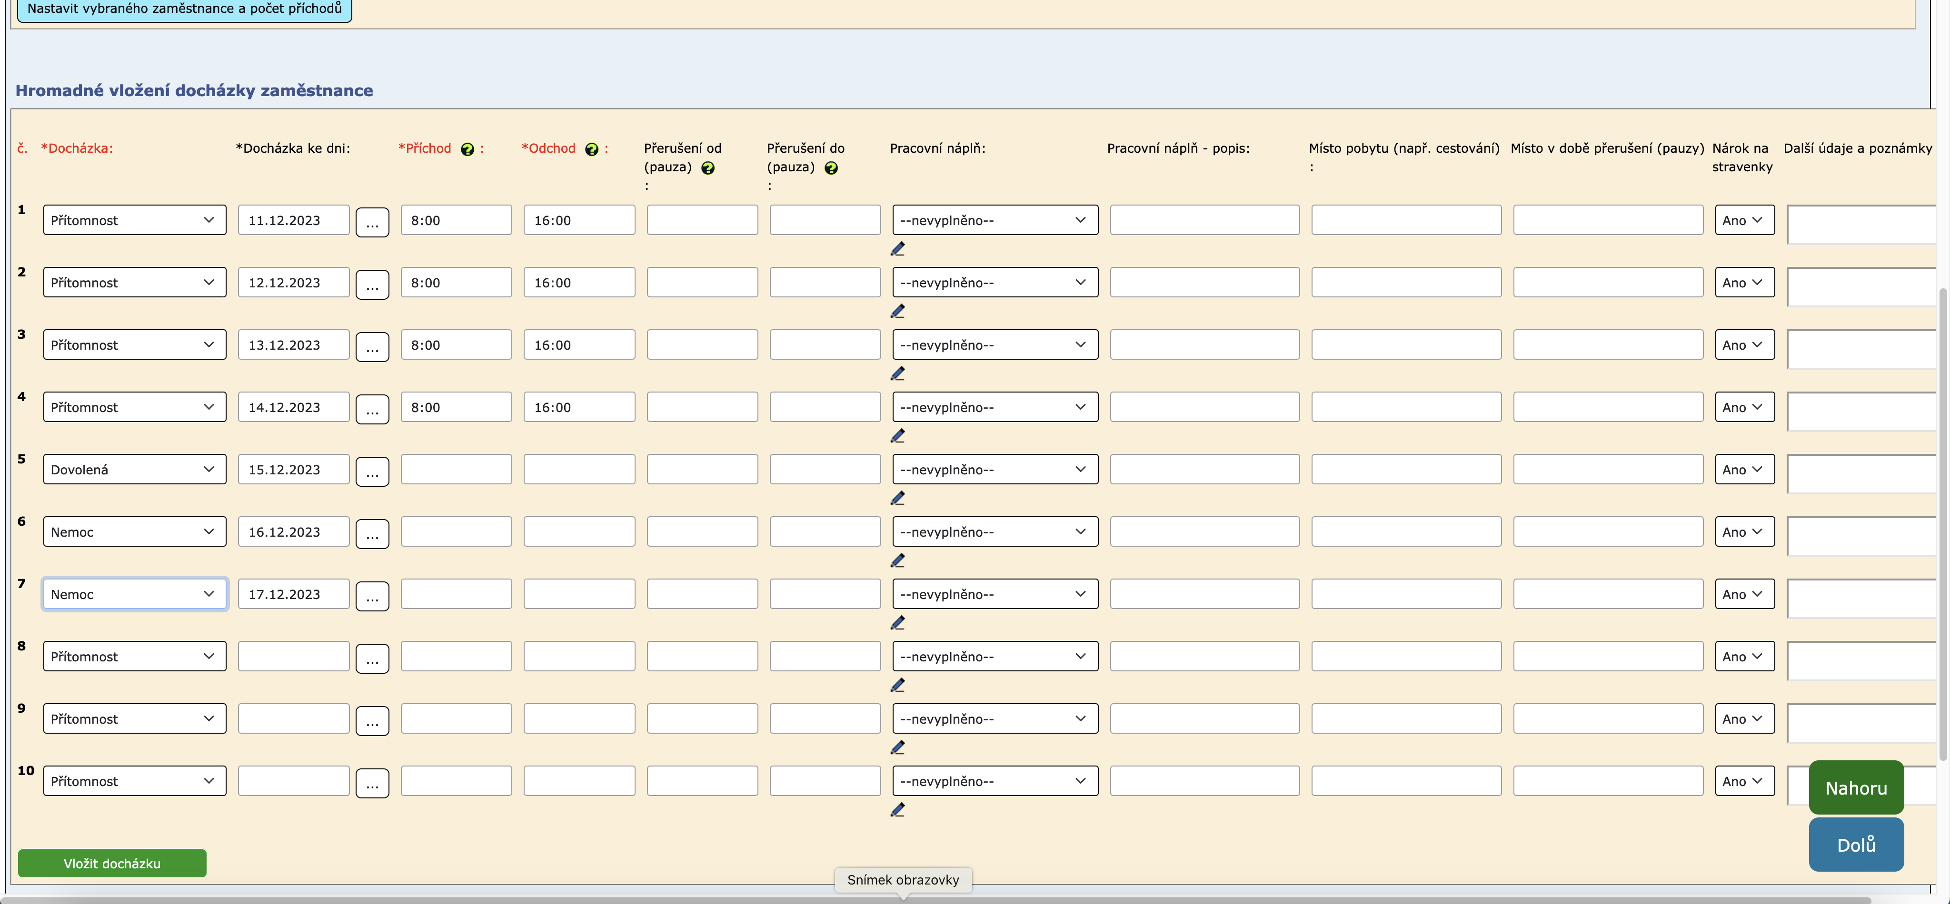1950x904 pixels.
Task: Open the Ano dropdown in row 9
Action: [x=1743, y=718]
